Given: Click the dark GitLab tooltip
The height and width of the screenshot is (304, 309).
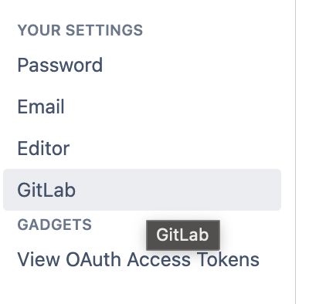Looking at the screenshot, I should 183,235.
